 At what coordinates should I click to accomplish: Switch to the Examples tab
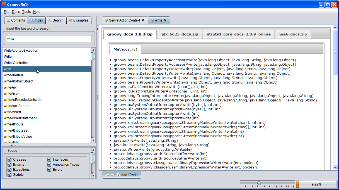[x=79, y=20]
